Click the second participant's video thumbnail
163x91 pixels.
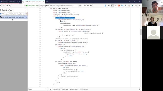point(152,20)
